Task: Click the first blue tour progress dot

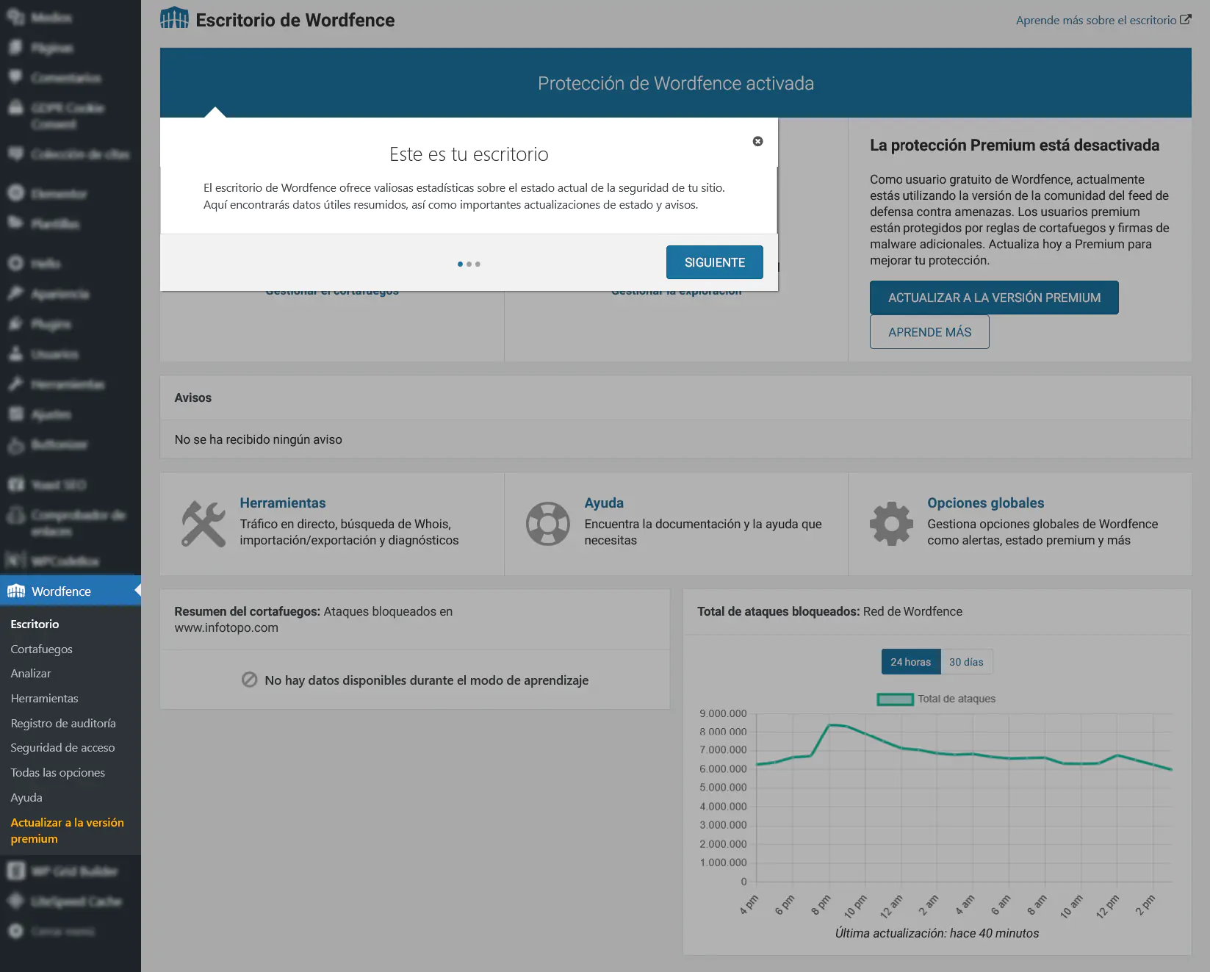Action: 460,264
